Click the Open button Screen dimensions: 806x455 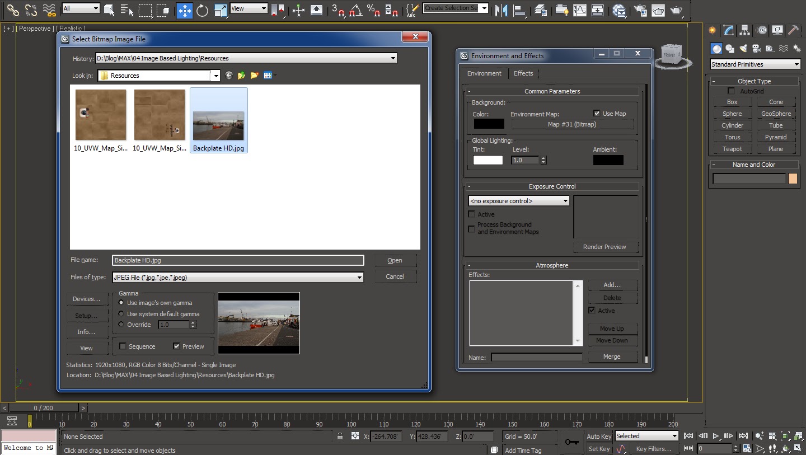point(395,260)
